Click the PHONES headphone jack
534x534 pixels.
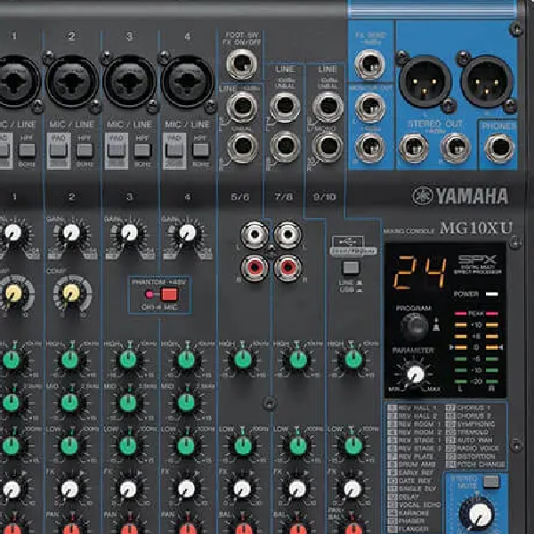(x=499, y=148)
